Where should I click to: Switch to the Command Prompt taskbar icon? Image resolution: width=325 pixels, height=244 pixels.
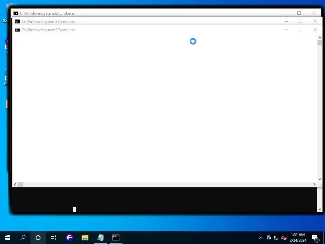pyautogui.click(x=116, y=238)
